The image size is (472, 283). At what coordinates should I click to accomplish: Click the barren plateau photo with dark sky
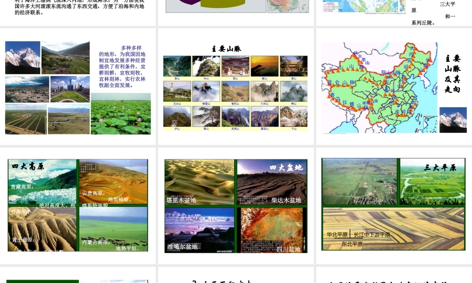pos(27,89)
